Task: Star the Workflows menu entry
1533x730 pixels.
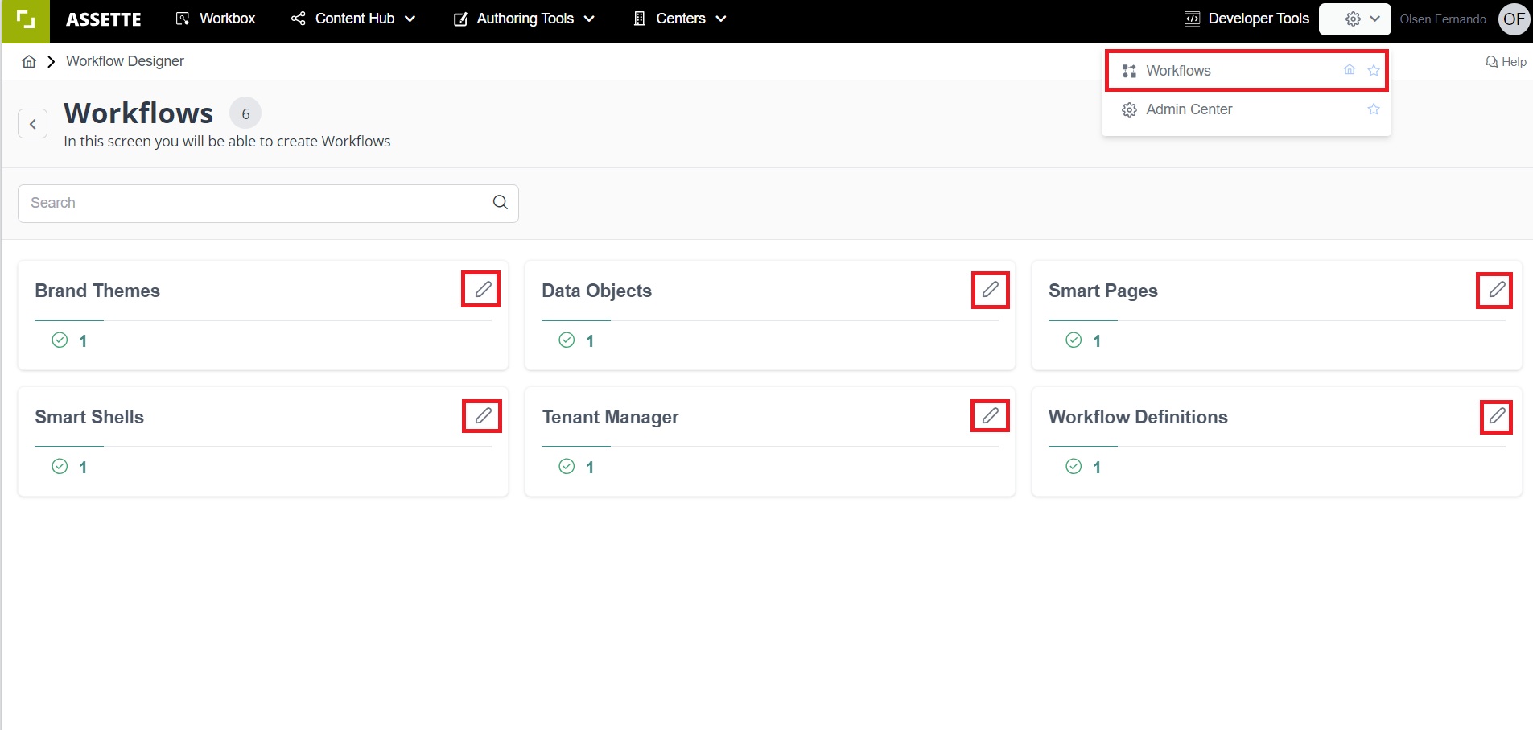Action: pos(1373,70)
